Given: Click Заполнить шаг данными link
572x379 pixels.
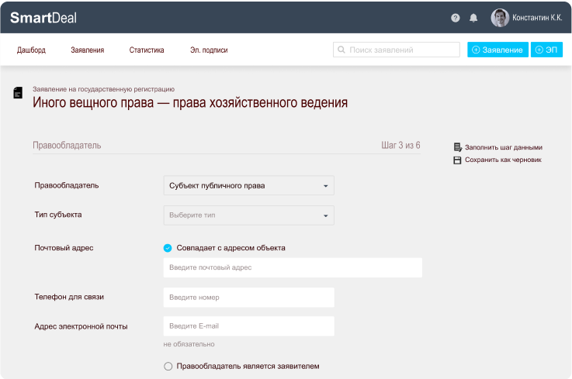Looking at the screenshot, I should tap(504, 147).
